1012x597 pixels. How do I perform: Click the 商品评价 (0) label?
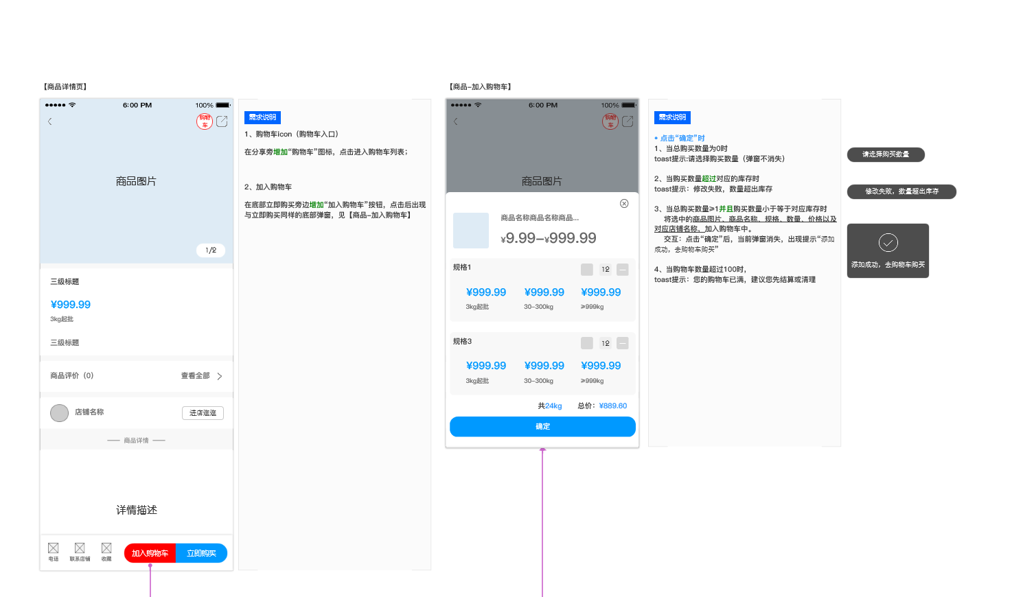(x=71, y=376)
